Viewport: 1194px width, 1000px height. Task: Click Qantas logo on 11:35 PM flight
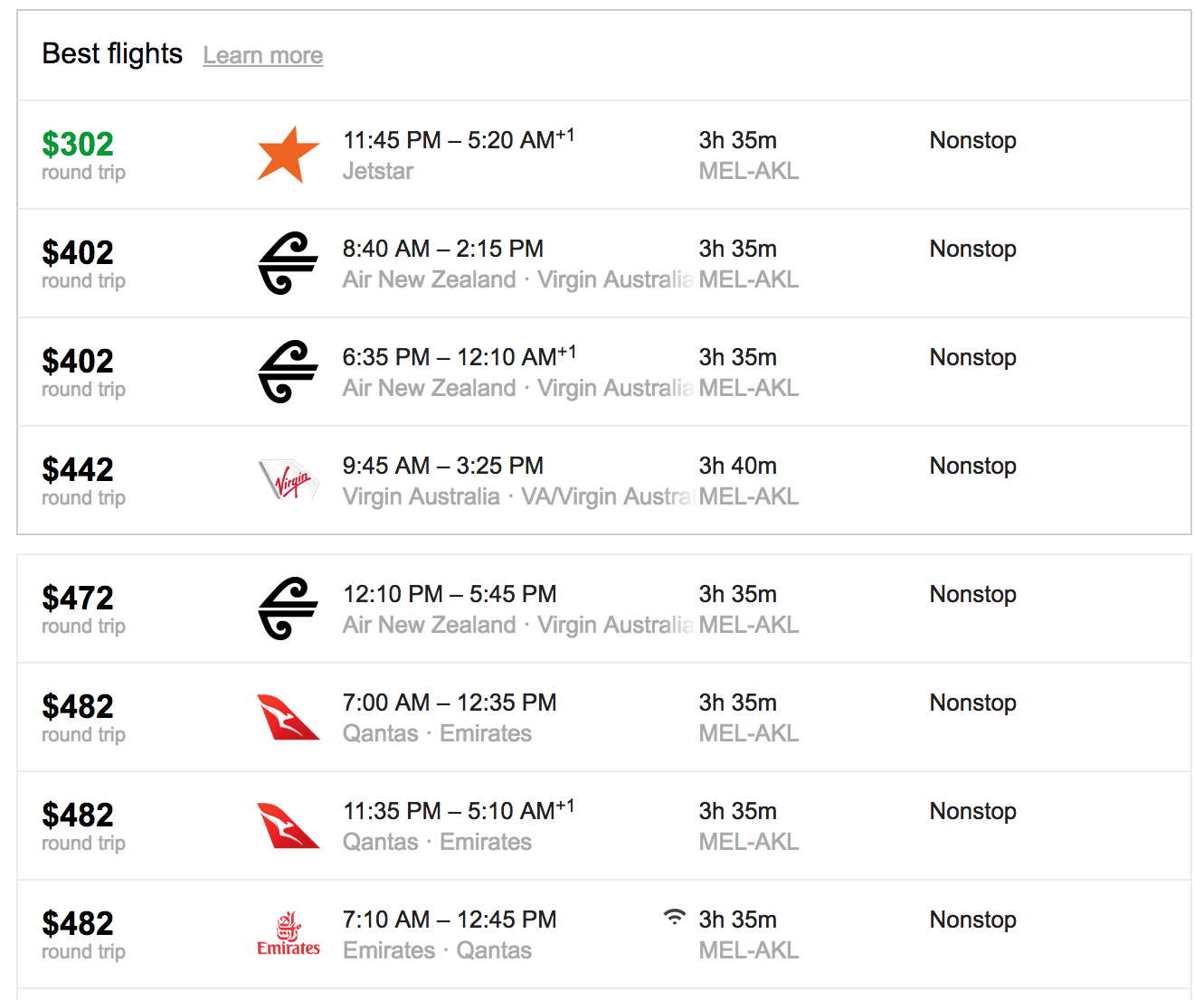(288, 825)
